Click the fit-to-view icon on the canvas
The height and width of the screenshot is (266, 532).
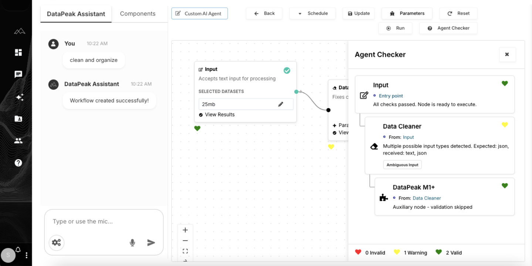pos(185,251)
